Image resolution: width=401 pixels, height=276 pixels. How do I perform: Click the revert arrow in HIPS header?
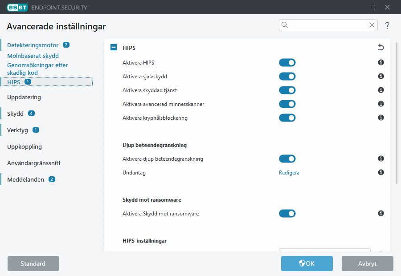click(381, 48)
